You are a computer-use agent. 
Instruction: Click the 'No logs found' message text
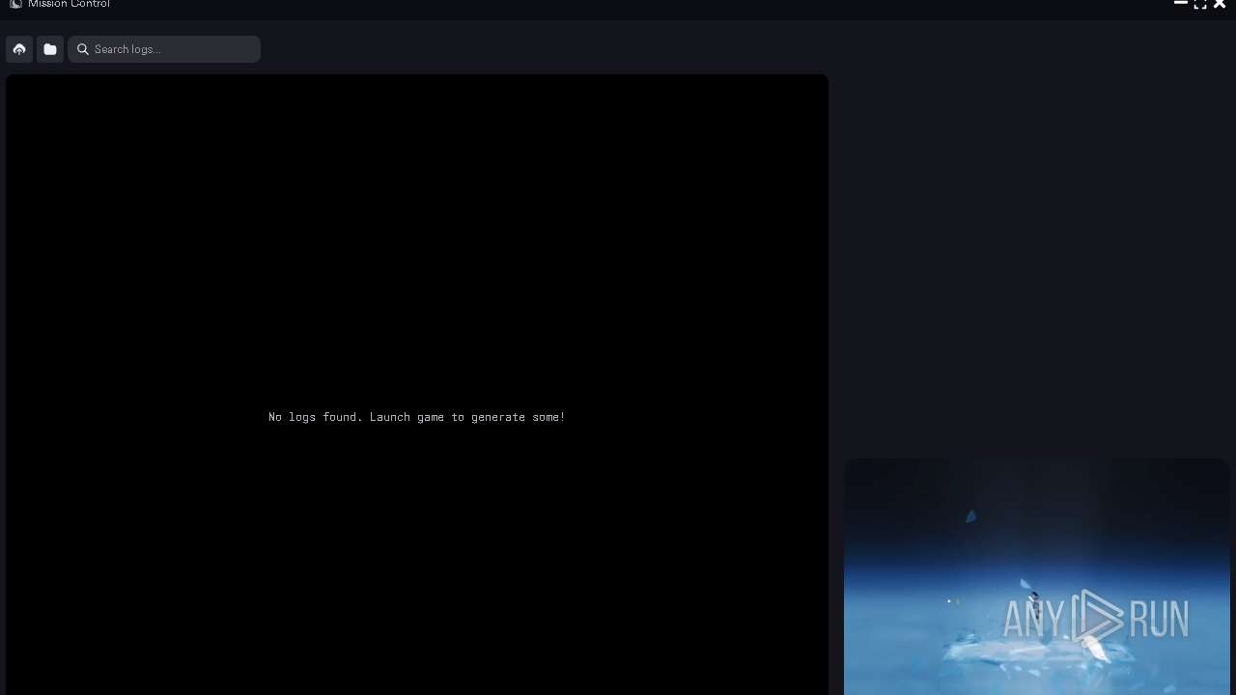click(x=417, y=417)
